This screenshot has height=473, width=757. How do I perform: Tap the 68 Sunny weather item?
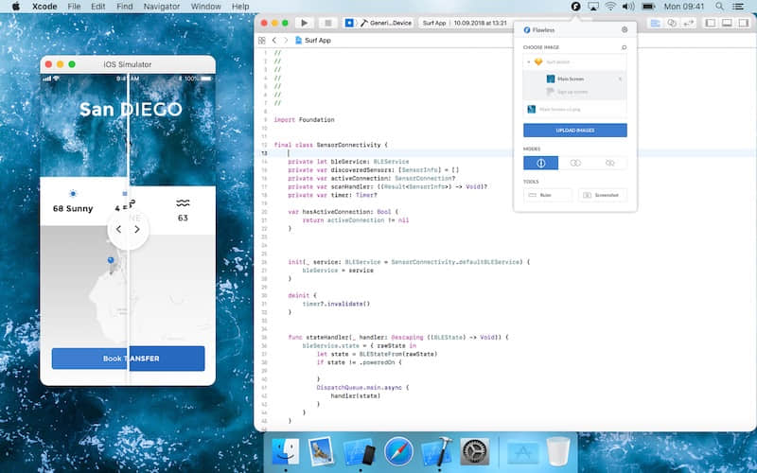(x=73, y=203)
